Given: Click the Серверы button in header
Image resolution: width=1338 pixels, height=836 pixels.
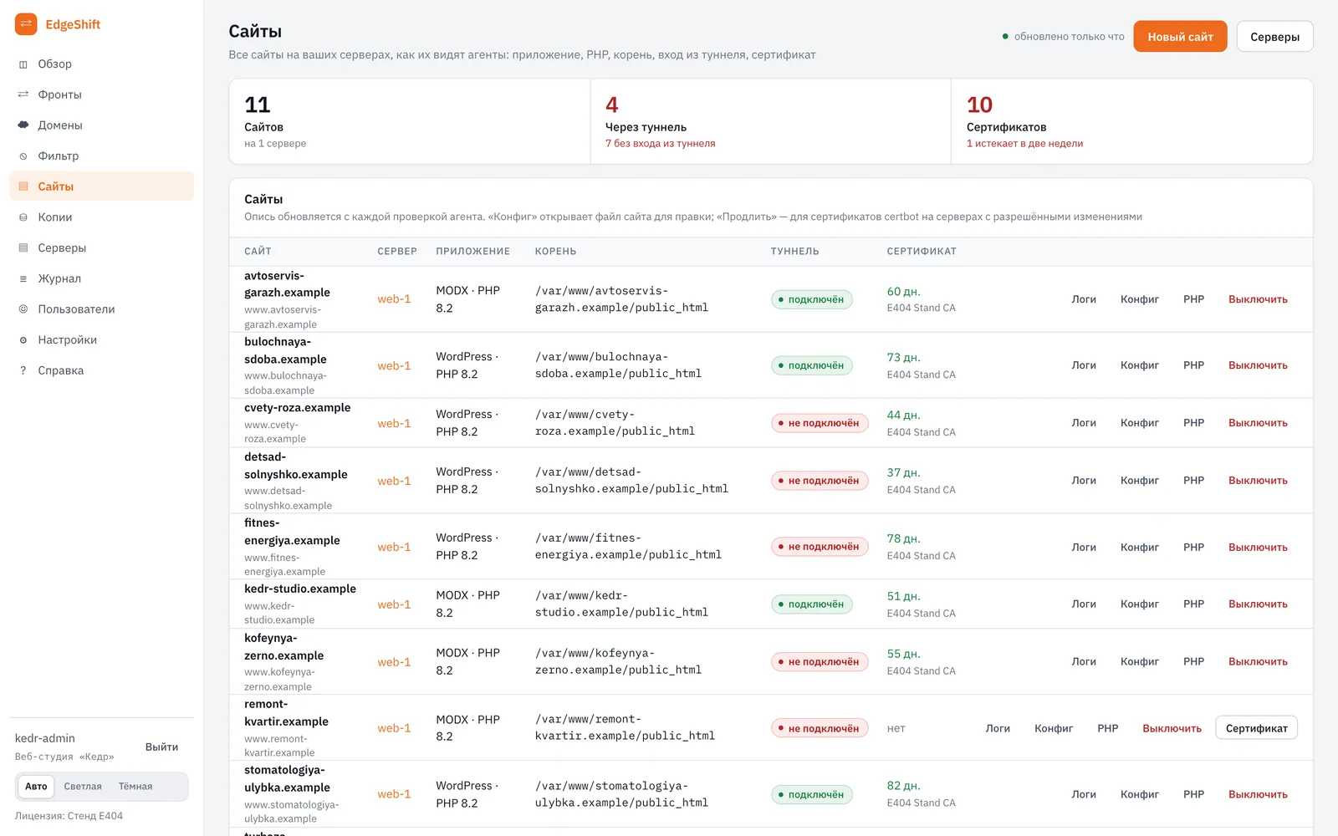Looking at the screenshot, I should click(1274, 37).
